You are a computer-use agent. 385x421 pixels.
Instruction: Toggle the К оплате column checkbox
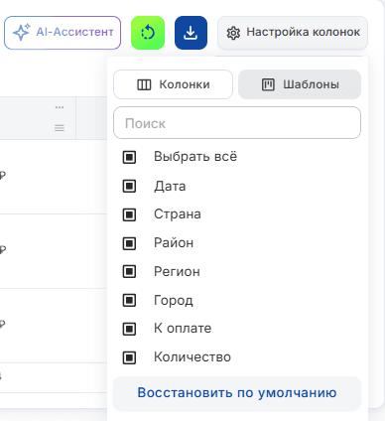129,329
